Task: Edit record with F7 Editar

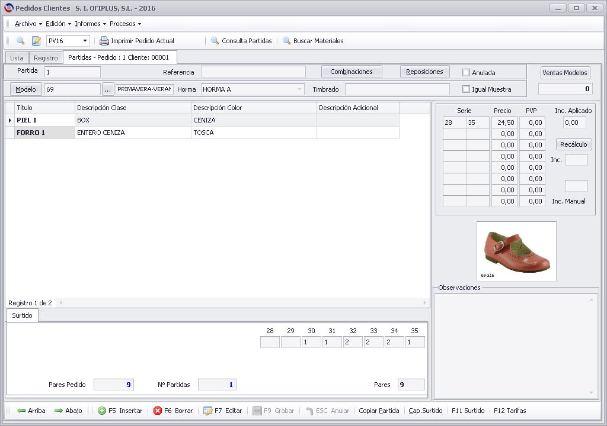Action: (223, 411)
